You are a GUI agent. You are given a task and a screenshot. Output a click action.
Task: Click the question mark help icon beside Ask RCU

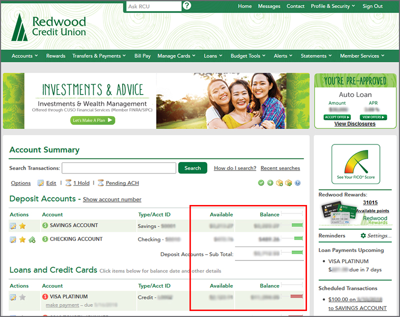(x=187, y=5)
